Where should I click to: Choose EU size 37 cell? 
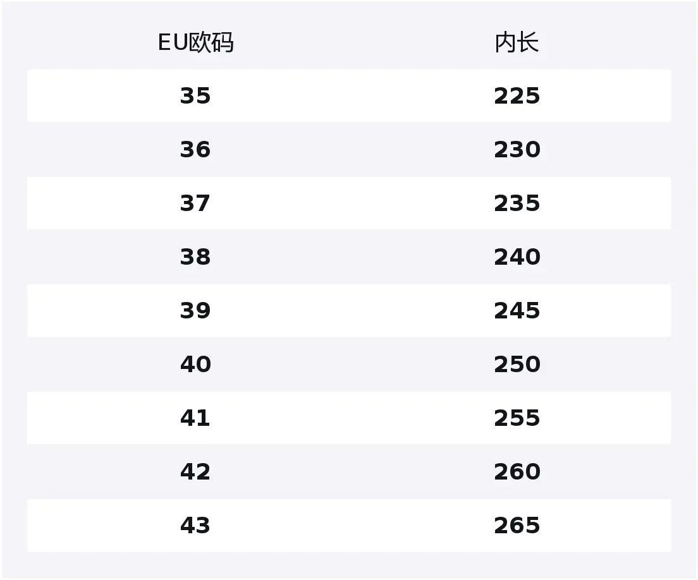point(195,203)
